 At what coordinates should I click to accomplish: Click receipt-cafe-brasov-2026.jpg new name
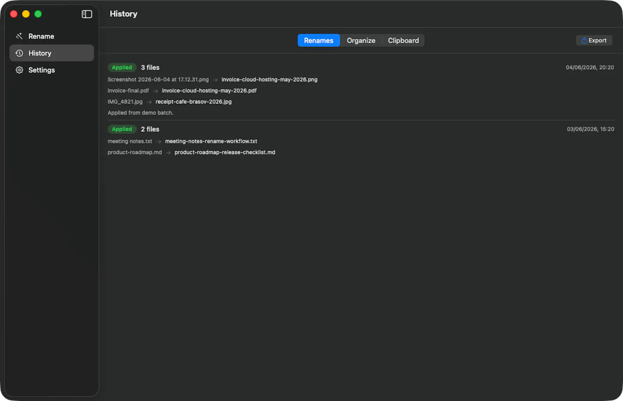tap(194, 102)
